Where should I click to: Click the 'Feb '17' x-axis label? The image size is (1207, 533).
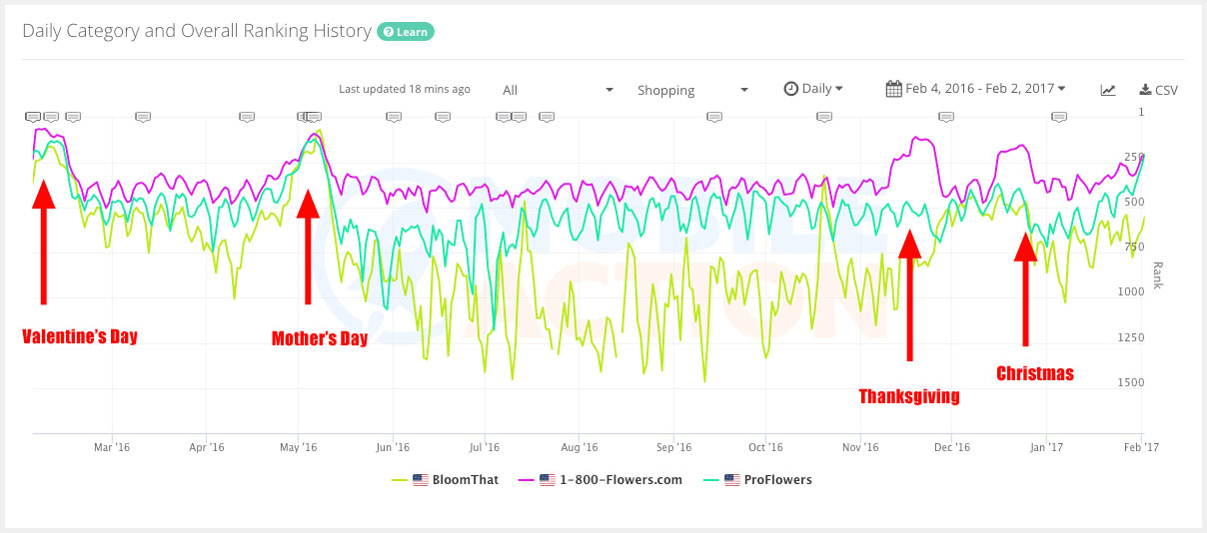pos(1141,448)
